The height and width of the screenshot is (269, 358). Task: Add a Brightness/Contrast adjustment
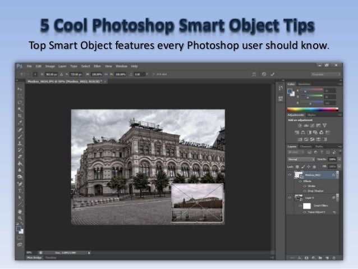click(300, 125)
